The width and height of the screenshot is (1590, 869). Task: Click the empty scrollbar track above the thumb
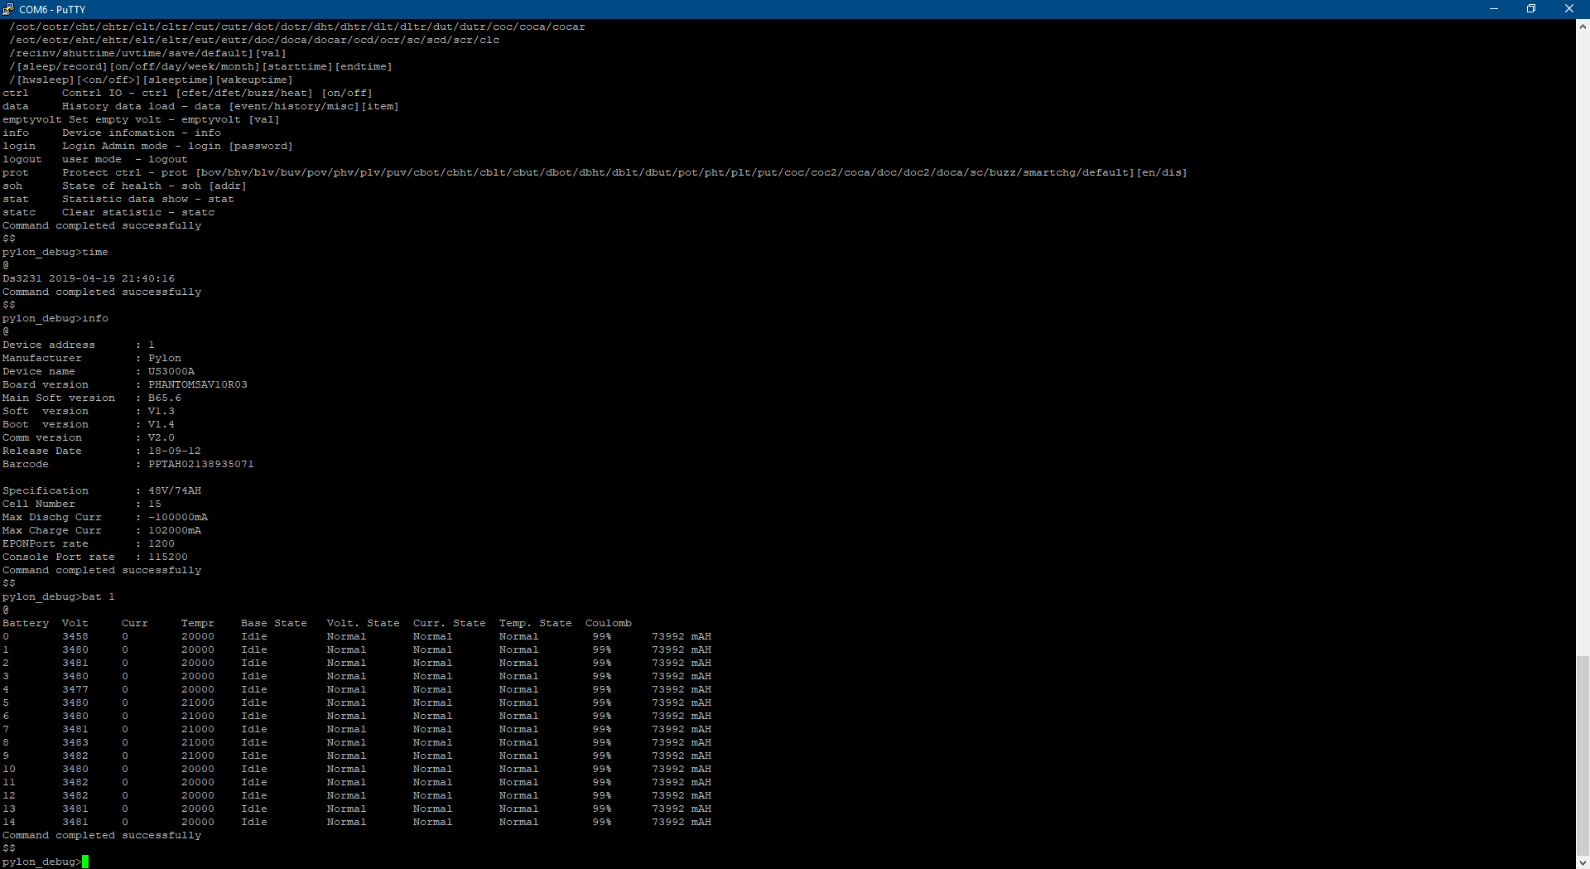click(x=1583, y=331)
